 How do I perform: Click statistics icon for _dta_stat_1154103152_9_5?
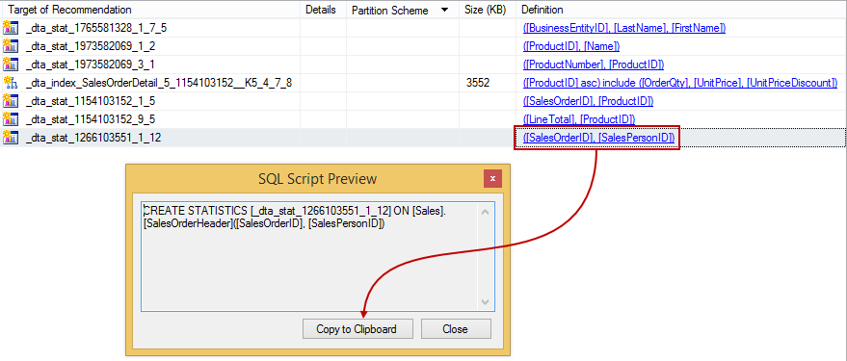[x=11, y=119]
